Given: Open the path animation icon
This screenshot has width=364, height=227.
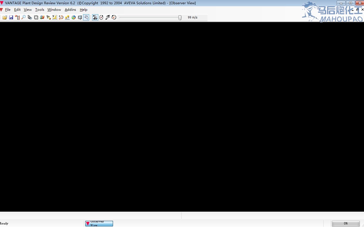Looking at the screenshot, I should [x=61, y=17].
